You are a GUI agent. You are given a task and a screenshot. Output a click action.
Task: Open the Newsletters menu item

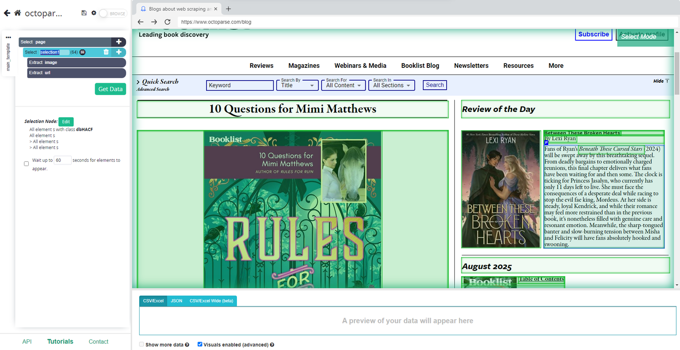pos(471,66)
